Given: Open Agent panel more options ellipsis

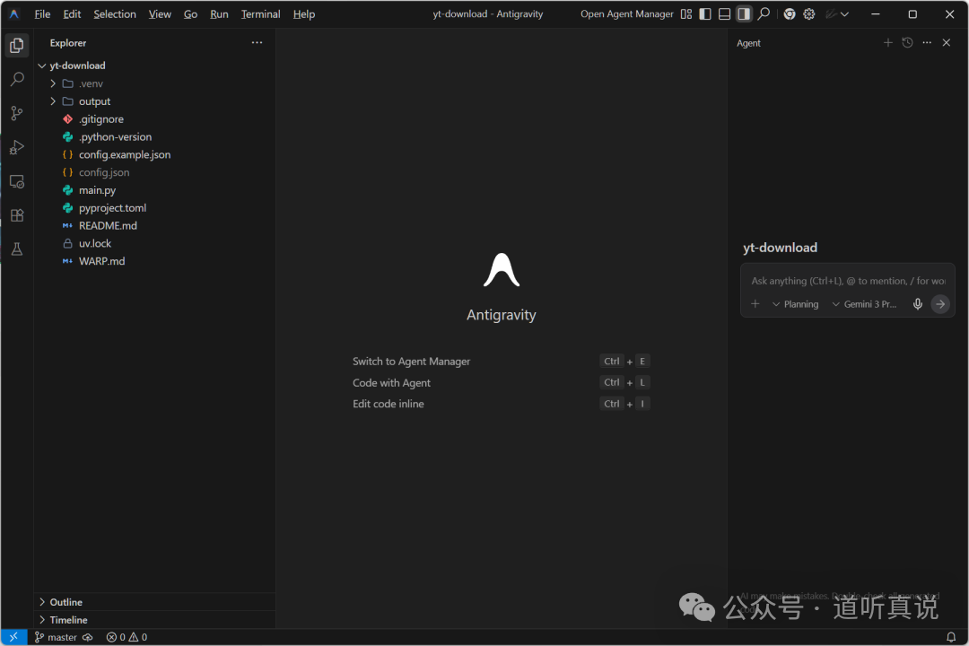Looking at the screenshot, I should pyautogui.click(x=927, y=43).
